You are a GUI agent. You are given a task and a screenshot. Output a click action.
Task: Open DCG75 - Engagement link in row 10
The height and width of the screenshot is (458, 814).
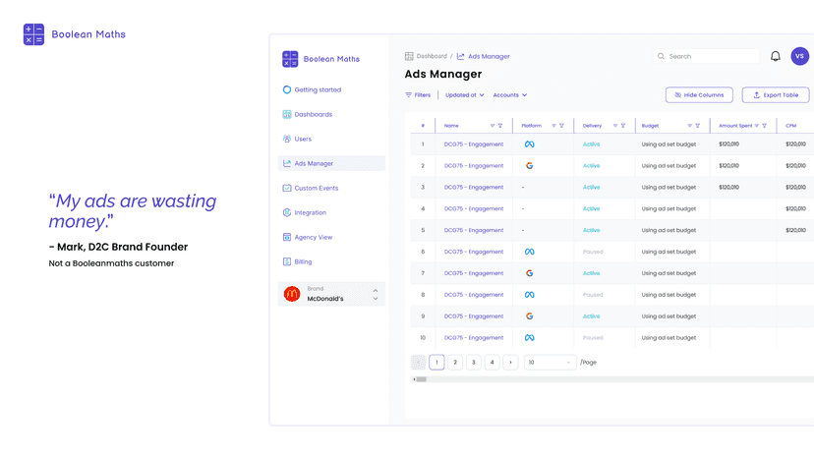[474, 338]
